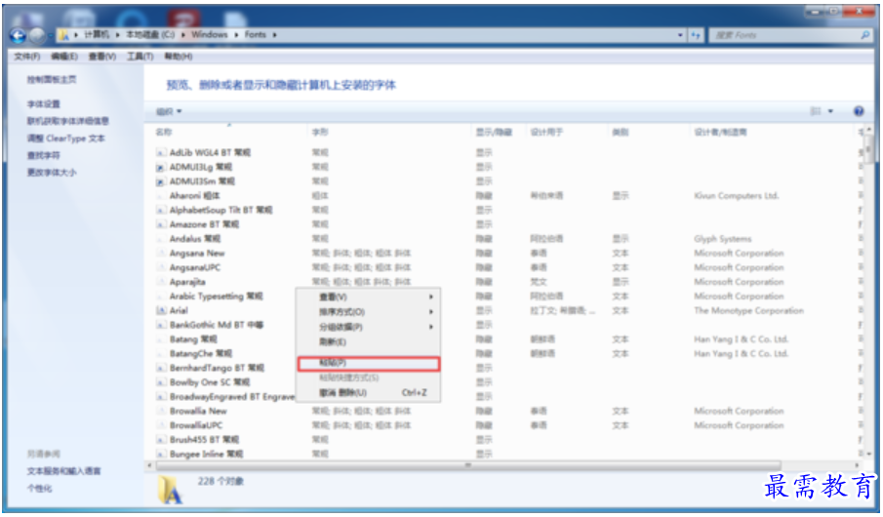Click the font icon of Bowlby One SC
The height and width of the screenshot is (517, 883).
160,382
